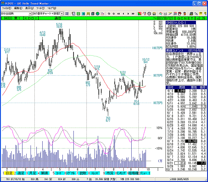Select the メニュー menu button at bottom
The width and height of the screenshot is (208, 182).
145,173
